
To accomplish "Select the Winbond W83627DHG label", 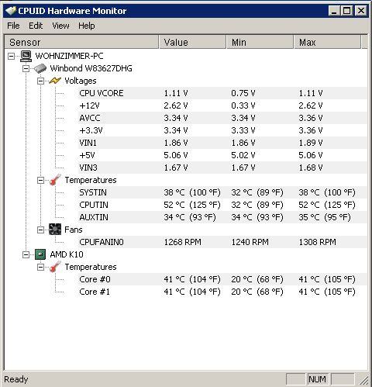I will (x=91, y=68).
